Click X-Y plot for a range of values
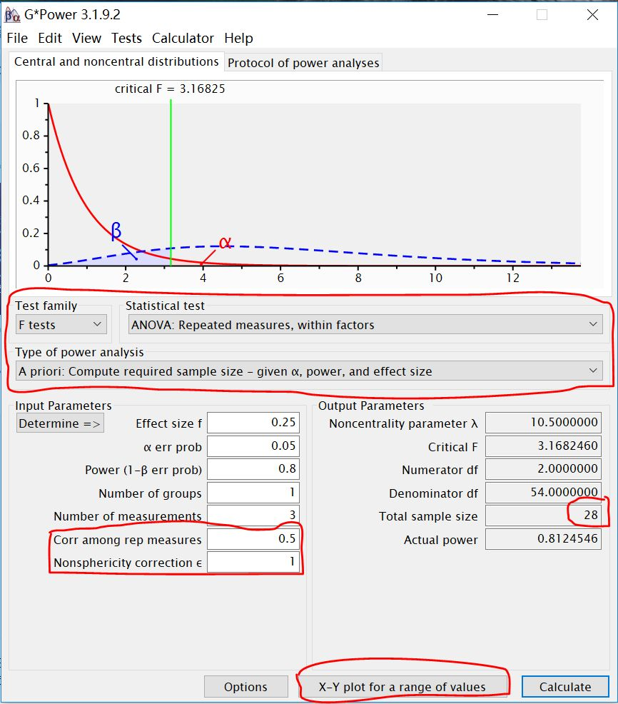 tap(402, 687)
